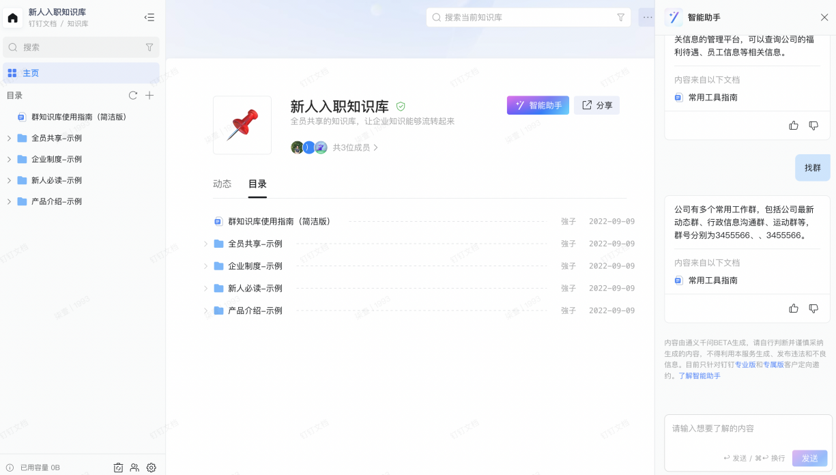This screenshot has height=475, width=836.
Task: Expand 产品介绍-示例 in the main directory list
Action: 205,311
